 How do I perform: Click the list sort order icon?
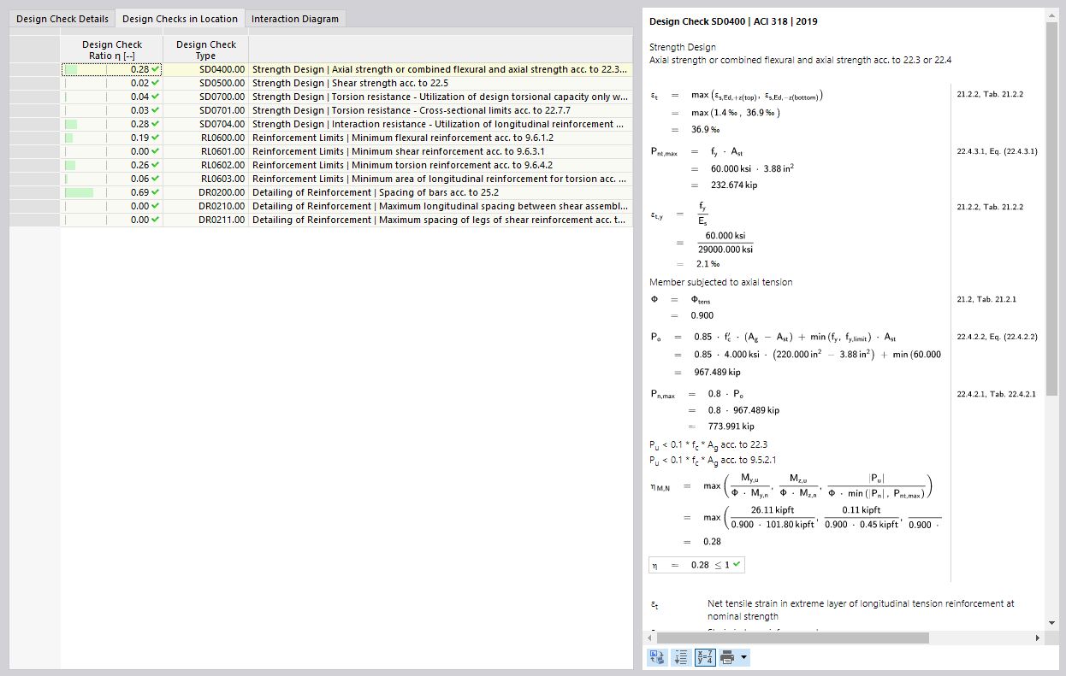click(681, 657)
